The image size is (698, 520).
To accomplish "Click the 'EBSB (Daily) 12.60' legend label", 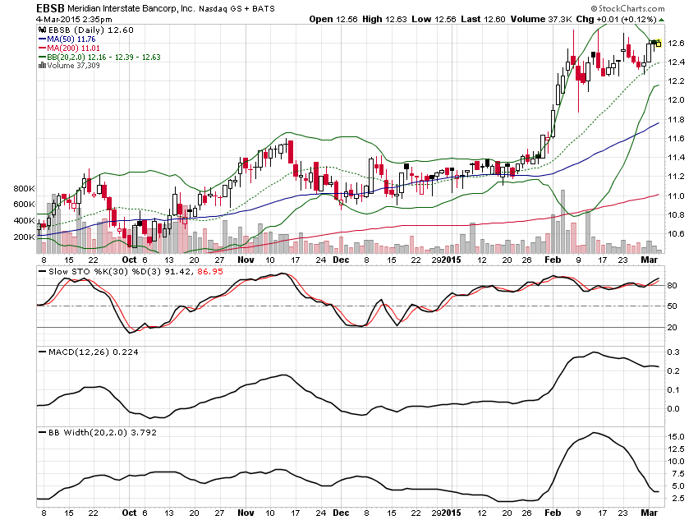I will pyautogui.click(x=91, y=30).
